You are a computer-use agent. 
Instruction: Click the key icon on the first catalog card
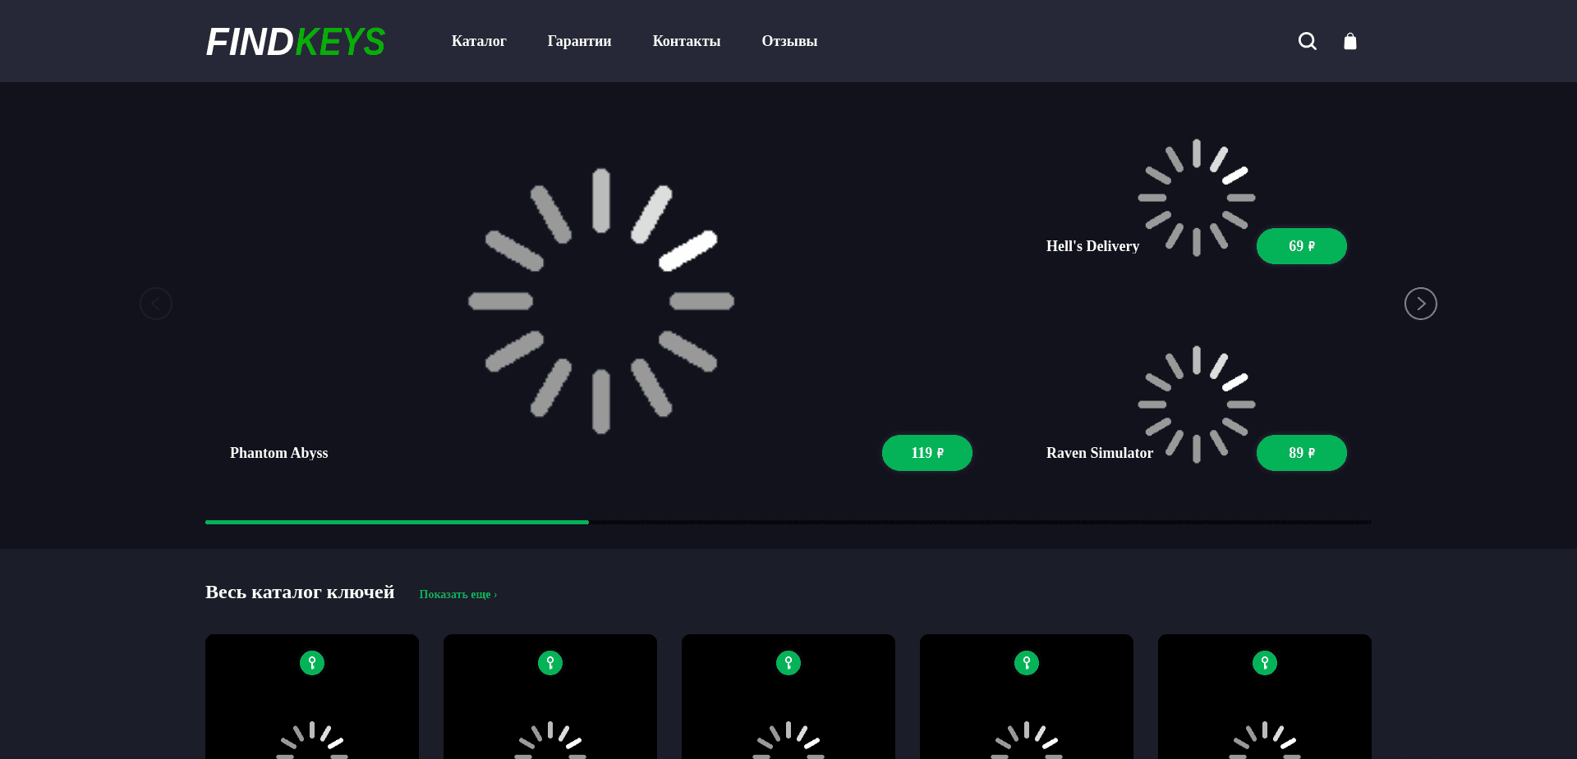point(311,662)
